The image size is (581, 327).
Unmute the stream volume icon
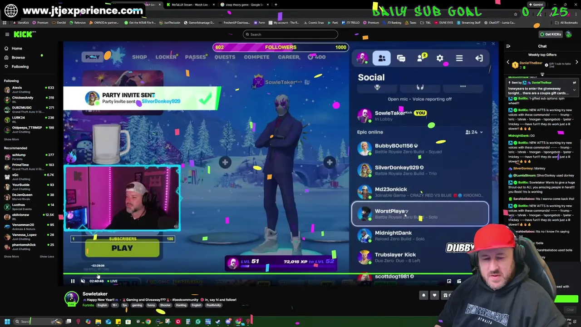click(83, 281)
